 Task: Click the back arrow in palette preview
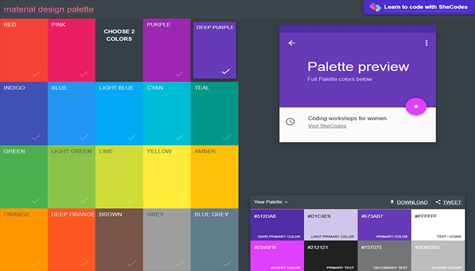pyautogui.click(x=292, y=43)
